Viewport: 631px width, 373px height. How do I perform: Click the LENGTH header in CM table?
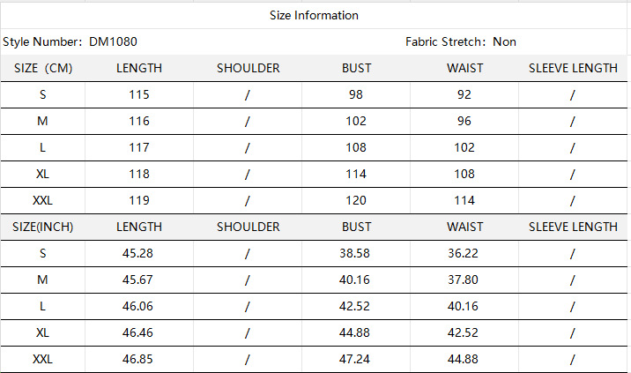(139, 68)
